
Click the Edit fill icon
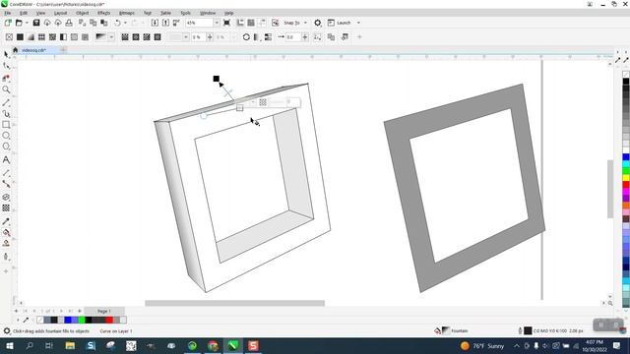(345, 37)
